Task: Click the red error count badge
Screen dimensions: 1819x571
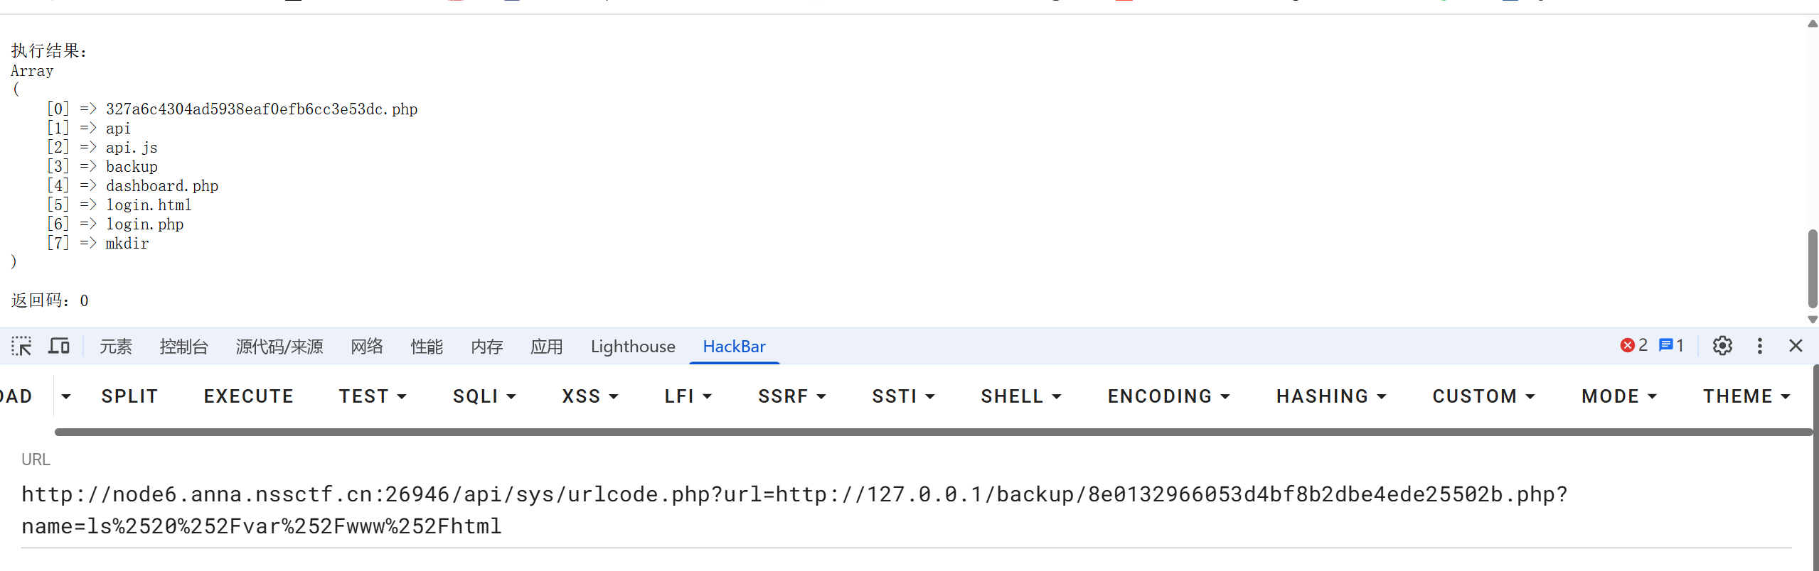Action: pos(1634,346)
